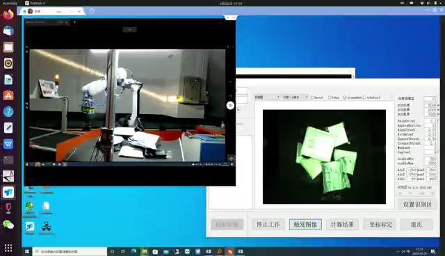Open the Help icon in the dock
The height and width of the screenshot is (256, 445).
tap(8, 111)
